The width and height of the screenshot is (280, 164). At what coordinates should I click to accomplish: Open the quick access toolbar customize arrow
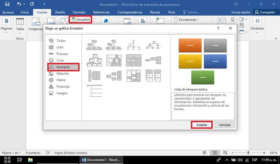click(x=44, y=4)
